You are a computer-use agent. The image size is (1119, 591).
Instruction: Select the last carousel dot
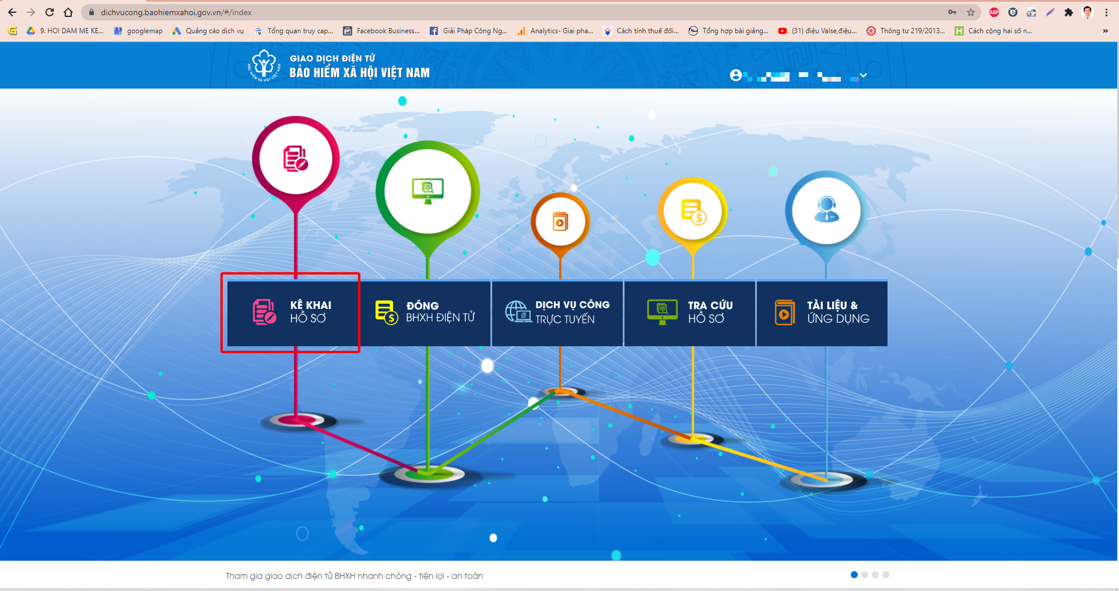886,575
